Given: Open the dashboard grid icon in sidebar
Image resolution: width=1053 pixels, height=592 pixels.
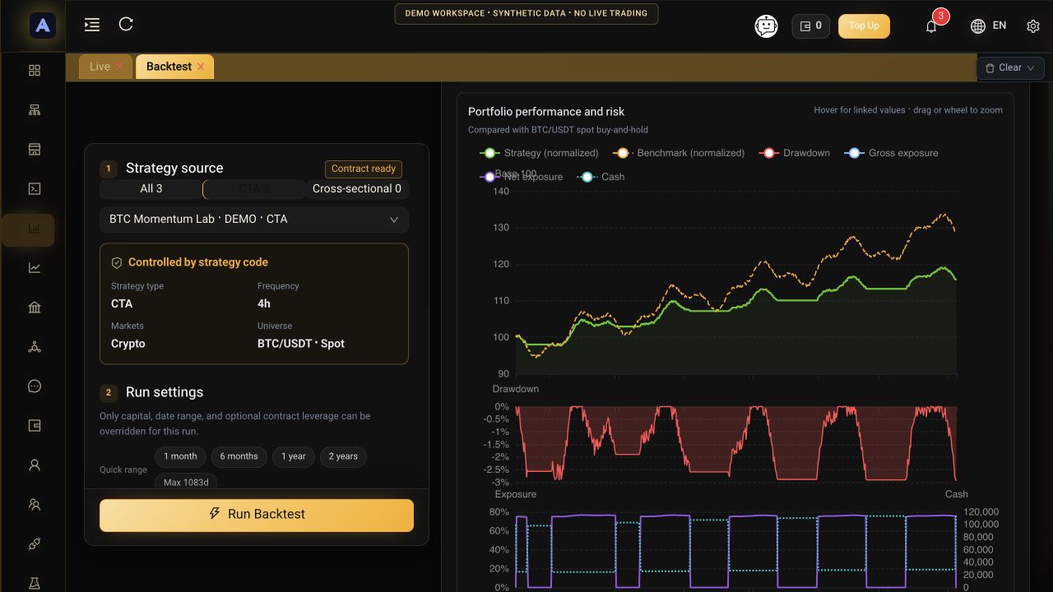Looking at the screenshot, I should click(x=35, y=71).
